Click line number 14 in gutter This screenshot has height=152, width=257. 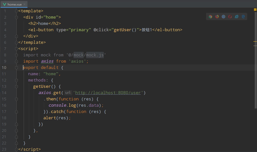pos(4,93)
